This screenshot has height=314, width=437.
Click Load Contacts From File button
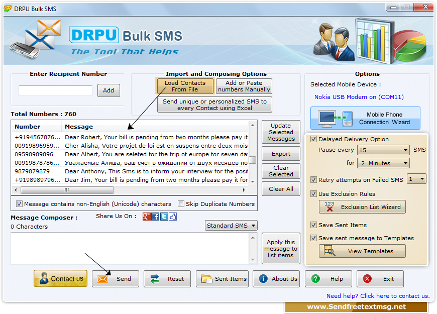pos(185,86)
